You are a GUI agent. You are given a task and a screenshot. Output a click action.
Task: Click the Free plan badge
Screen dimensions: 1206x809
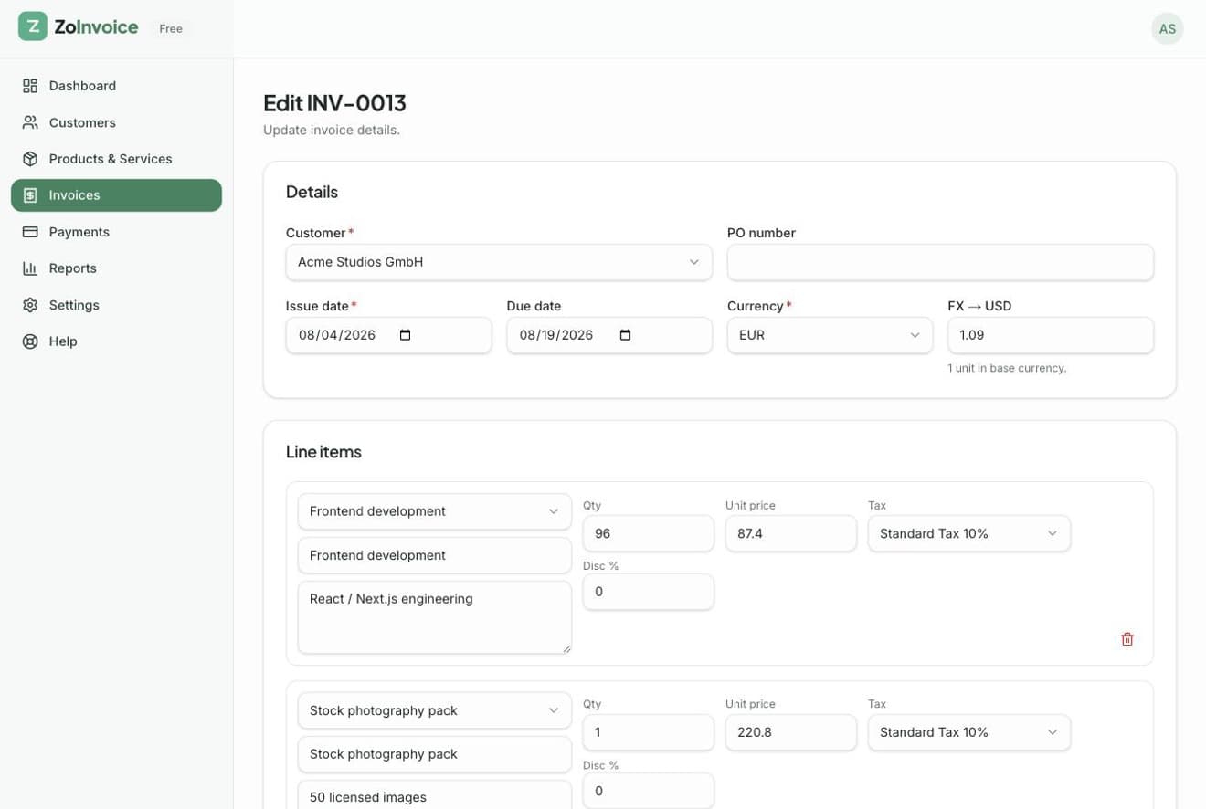pyautogui.click(x=171, y=28)
